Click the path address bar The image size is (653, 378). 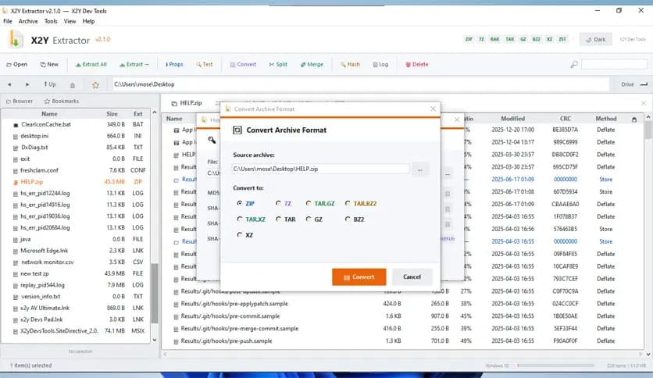pos(360,84)
